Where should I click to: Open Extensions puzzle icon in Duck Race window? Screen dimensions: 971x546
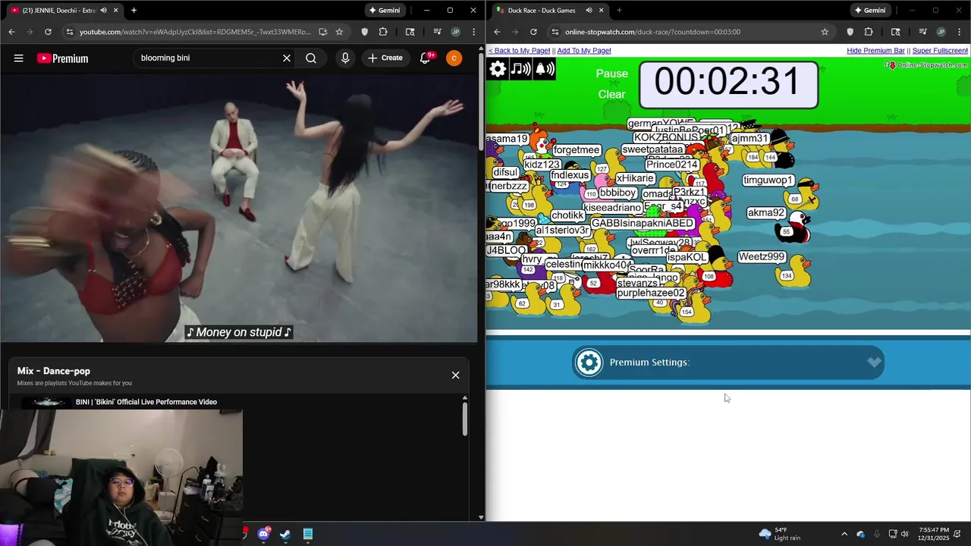[x=868, y=32]
